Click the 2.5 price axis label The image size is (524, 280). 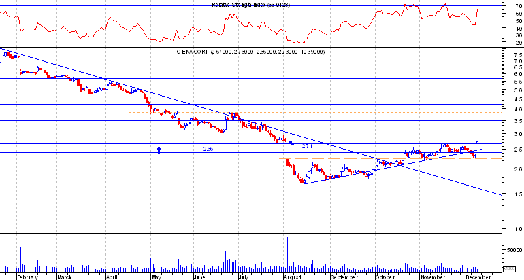coord(519,150)
